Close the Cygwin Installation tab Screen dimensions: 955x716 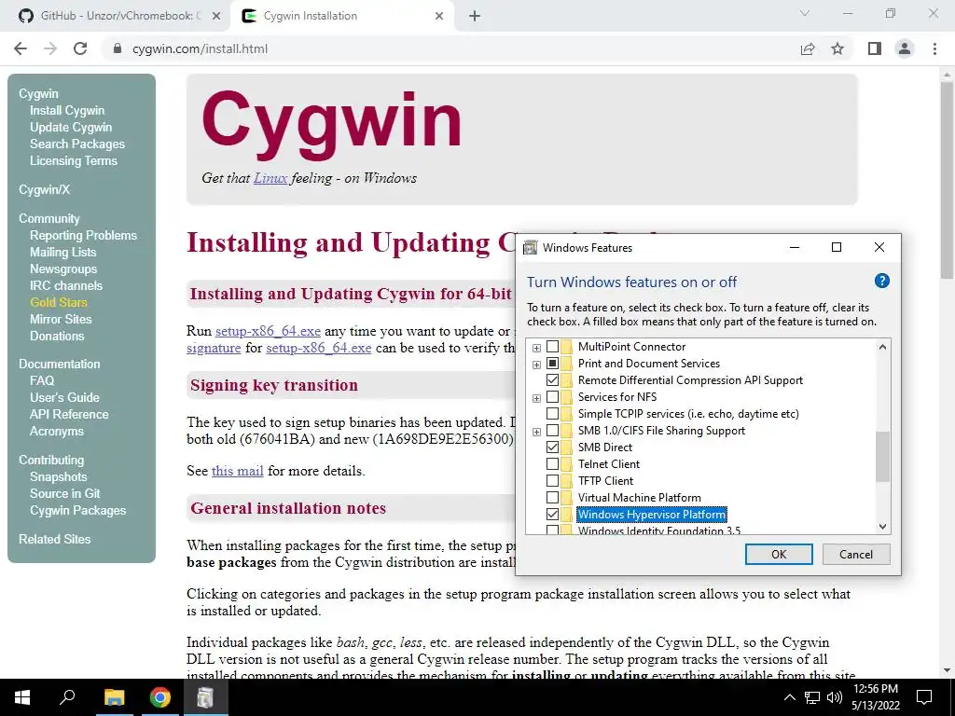click(439, 16)
